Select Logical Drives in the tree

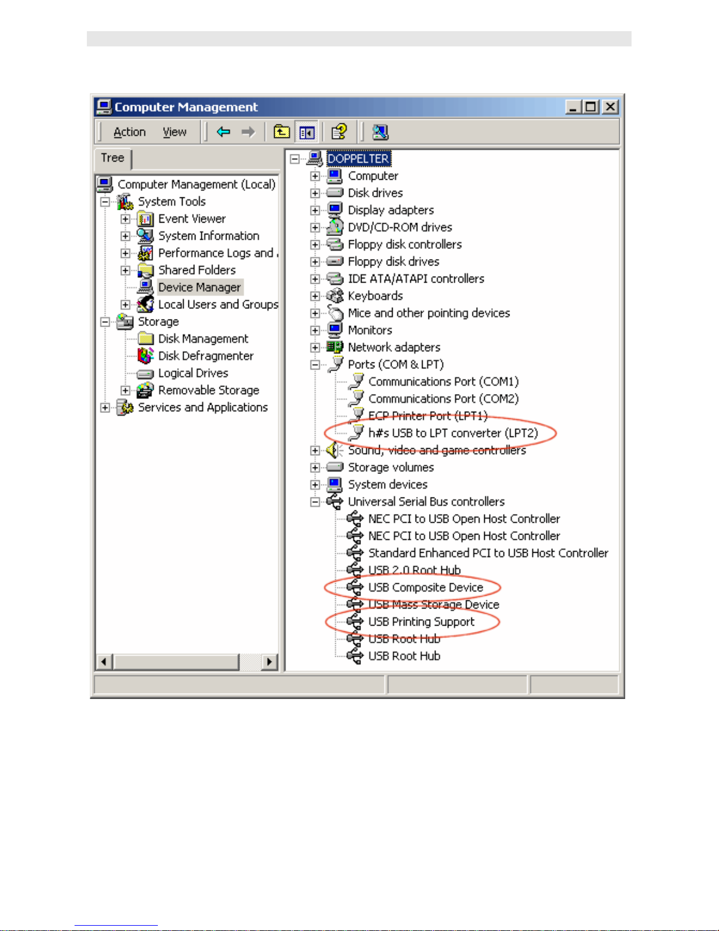point(193,373)
